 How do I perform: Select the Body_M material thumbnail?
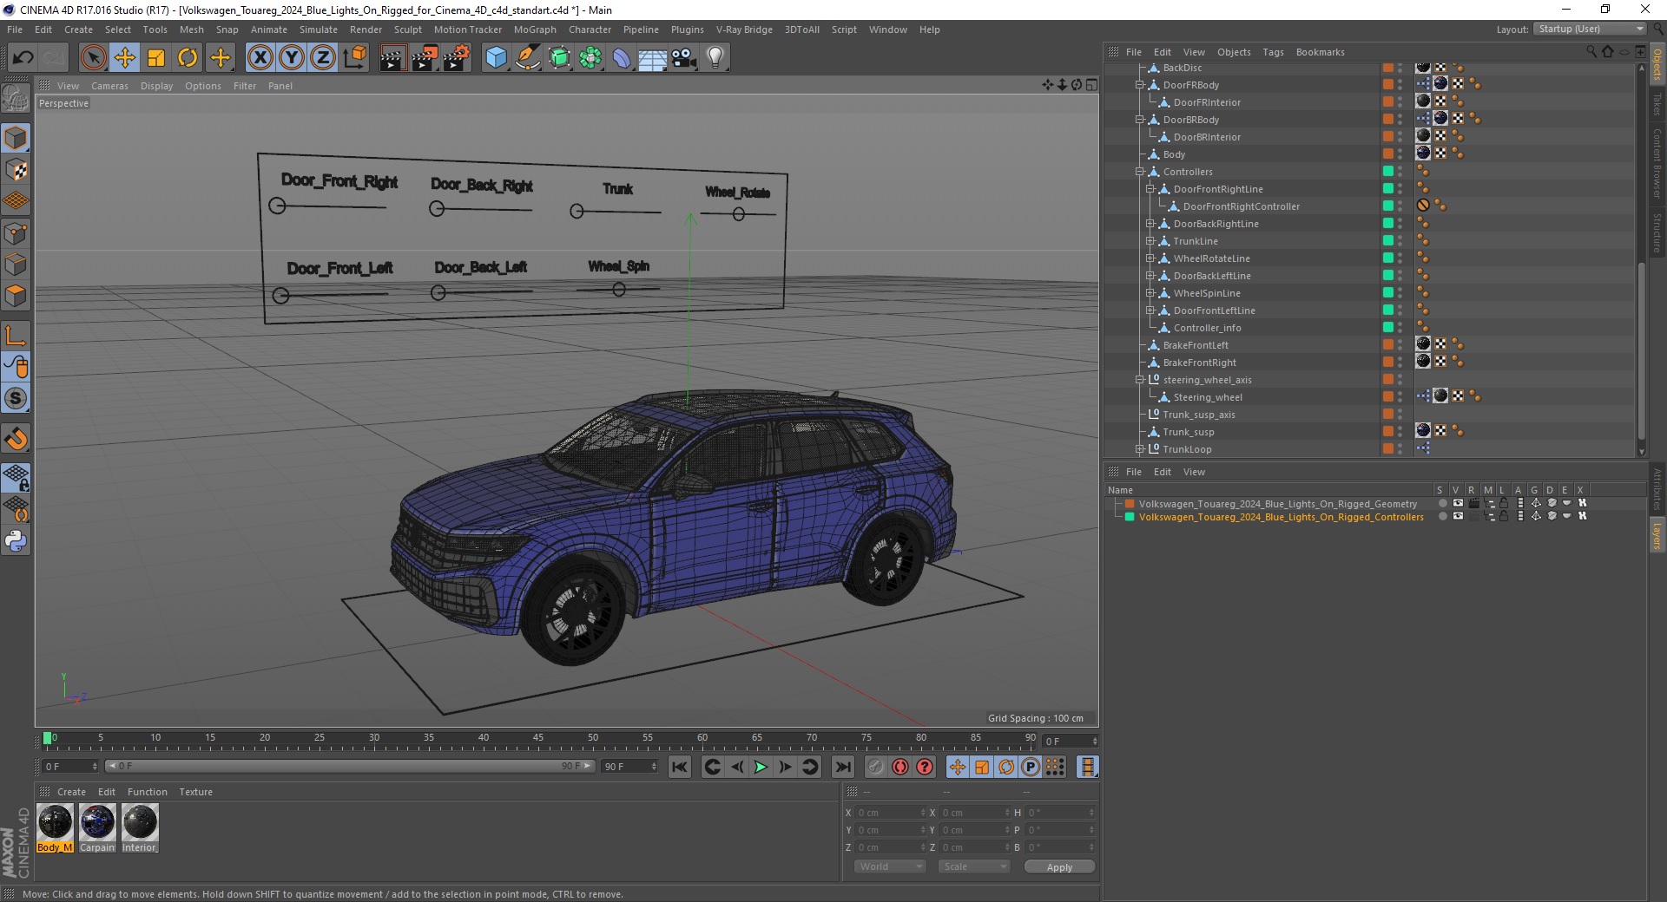(x=55, y=828)
